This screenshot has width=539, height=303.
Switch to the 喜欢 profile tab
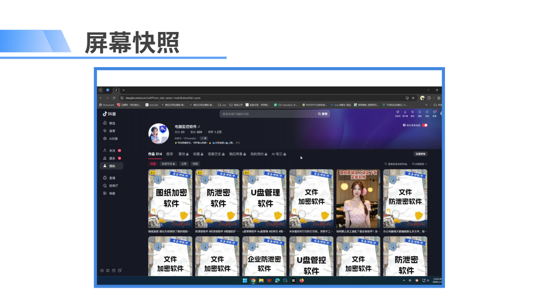tap(183, 154)
